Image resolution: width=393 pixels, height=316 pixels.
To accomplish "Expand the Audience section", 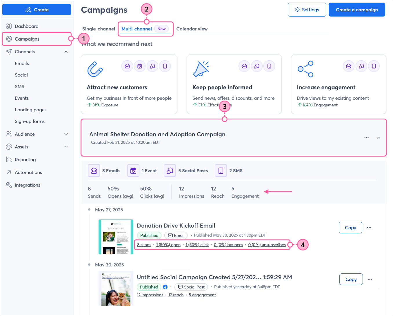I will [66, 134].
